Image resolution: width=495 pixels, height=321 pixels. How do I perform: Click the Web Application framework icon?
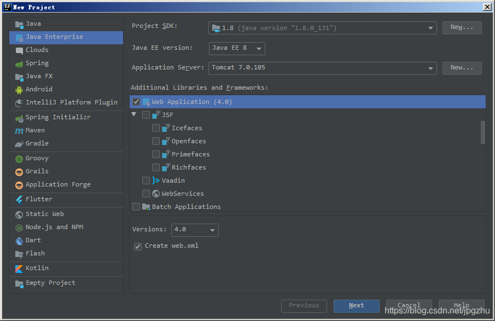[x=147, y=102]
